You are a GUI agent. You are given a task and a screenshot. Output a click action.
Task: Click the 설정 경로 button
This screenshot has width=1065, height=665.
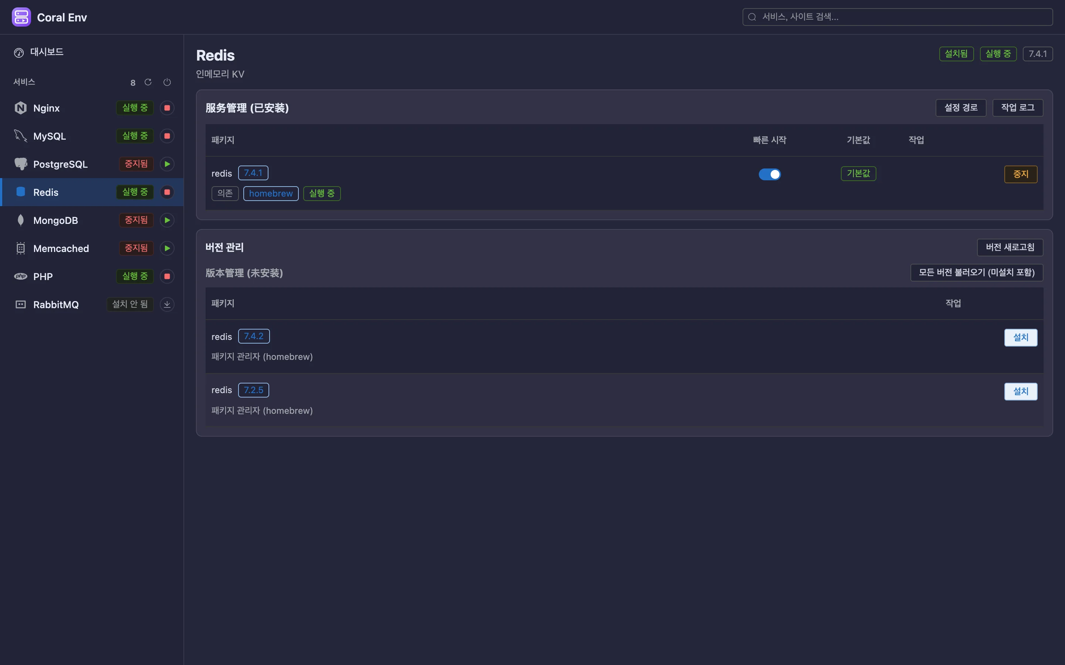(x=961, y=108)
